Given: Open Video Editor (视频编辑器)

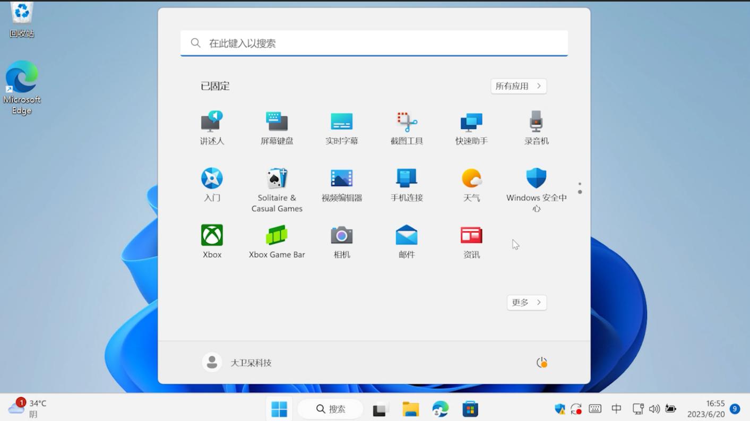Looking at the screenshot, I should pyautogui.click(x=341, y=184).
